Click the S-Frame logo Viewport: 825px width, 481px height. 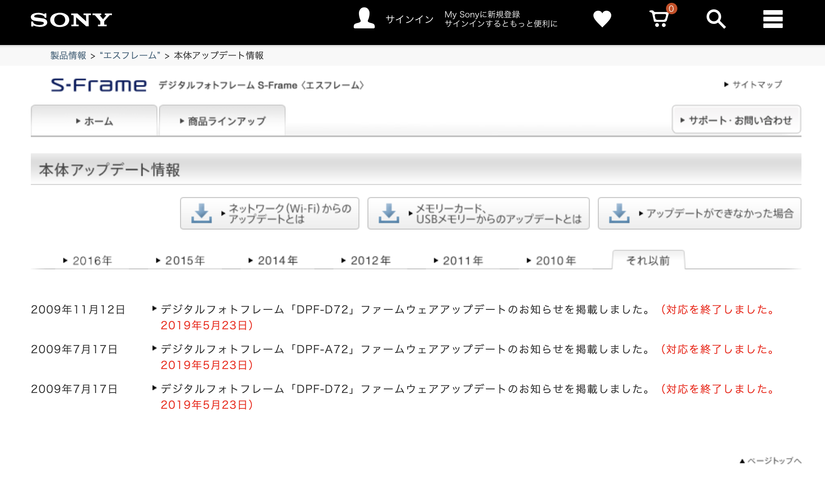click(99, 85)
